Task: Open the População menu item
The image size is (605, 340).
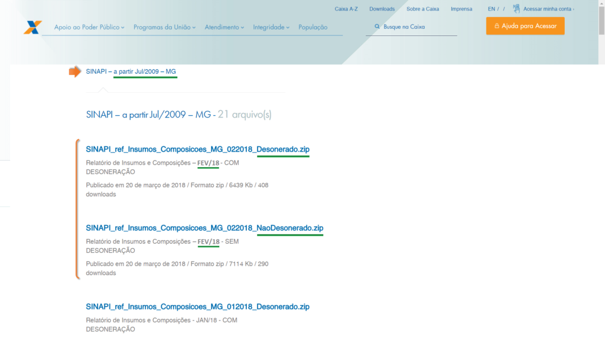Action: pos(313,27)
